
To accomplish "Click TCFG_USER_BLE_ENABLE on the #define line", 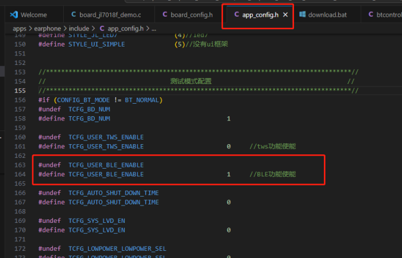I will [106, 174].
